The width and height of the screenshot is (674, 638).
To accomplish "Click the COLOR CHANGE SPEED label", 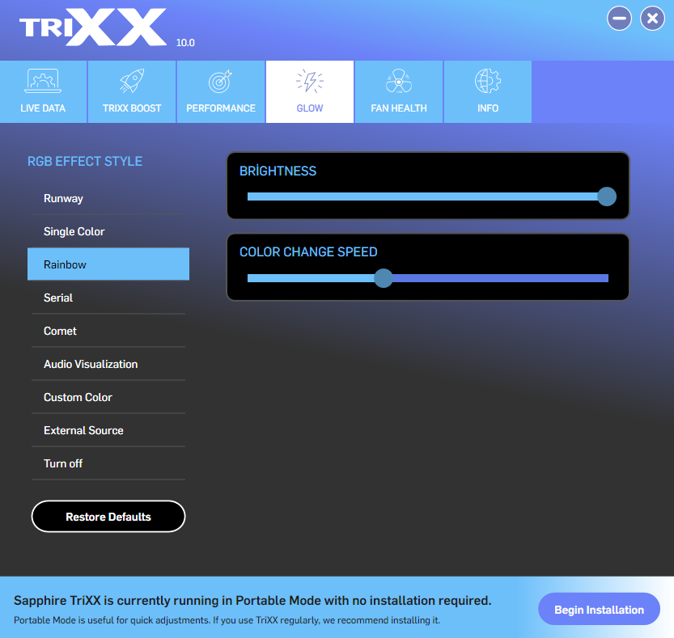I will click(308, 251).
